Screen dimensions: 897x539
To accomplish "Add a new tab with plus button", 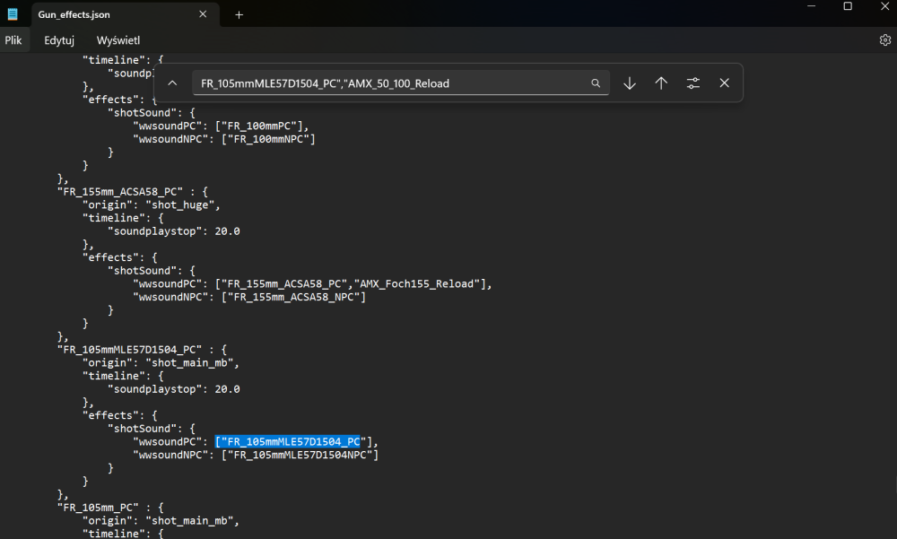I will point(239,15).
